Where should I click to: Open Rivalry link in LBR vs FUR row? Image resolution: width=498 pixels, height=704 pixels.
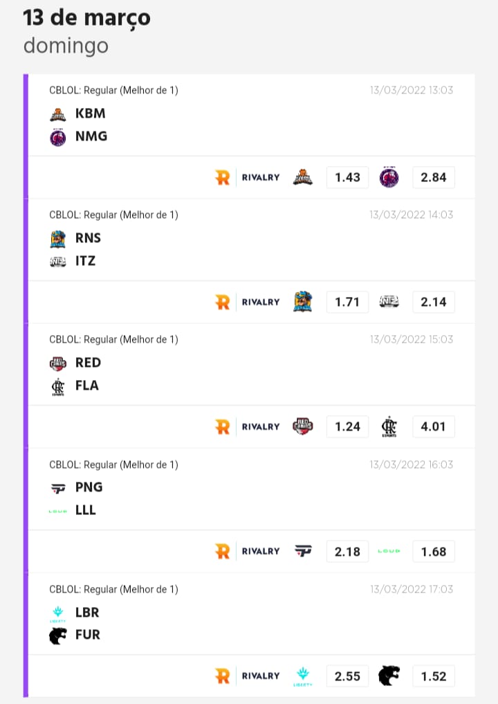247,676
